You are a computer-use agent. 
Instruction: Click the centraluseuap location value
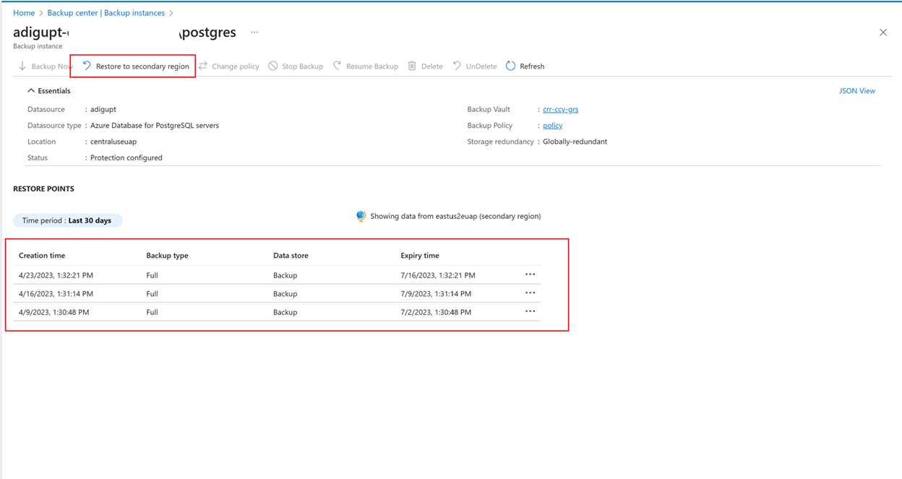pos(113,142)
